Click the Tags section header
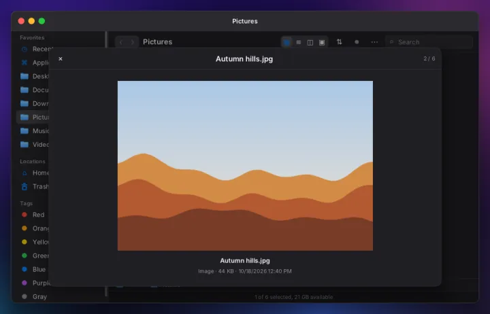490x314 pixels. pyautogui.click(x=27, y=203)
